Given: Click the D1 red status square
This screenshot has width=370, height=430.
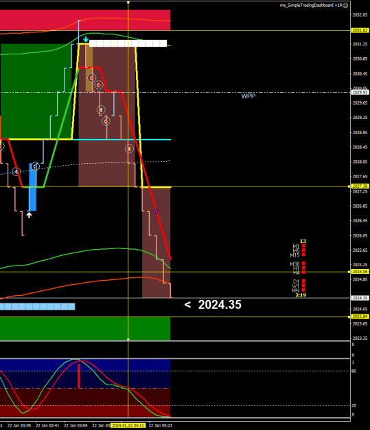Looking at the screenshot, I should tap(303, 281).
